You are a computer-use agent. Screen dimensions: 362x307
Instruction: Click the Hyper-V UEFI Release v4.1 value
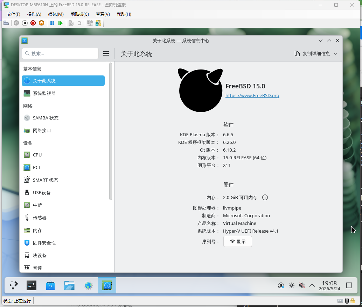[x=250, y=231]
